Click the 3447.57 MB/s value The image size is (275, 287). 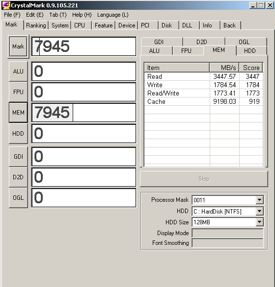(224, 76)
